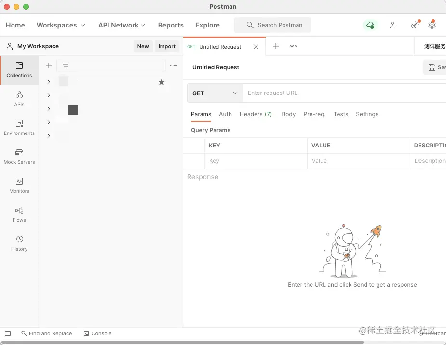The height and width of the screenshot is (345, 446).
Task: Open the Explore menu item
Action: point(207,25)
